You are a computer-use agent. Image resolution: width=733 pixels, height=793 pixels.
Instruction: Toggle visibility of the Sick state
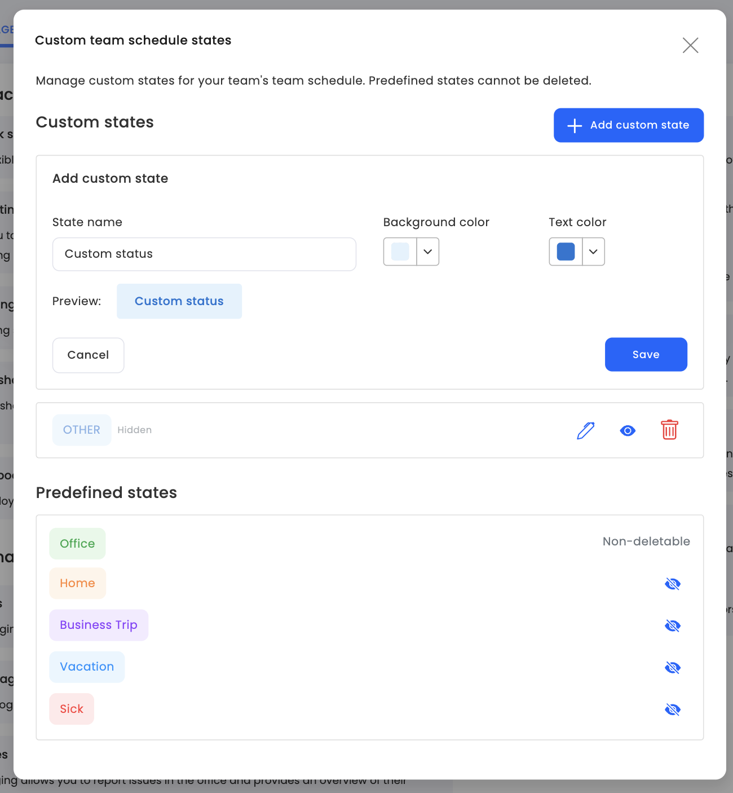coord(673,710)
